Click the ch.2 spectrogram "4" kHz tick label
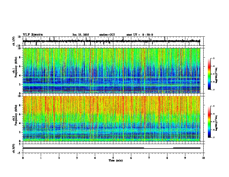 (20, 123)
